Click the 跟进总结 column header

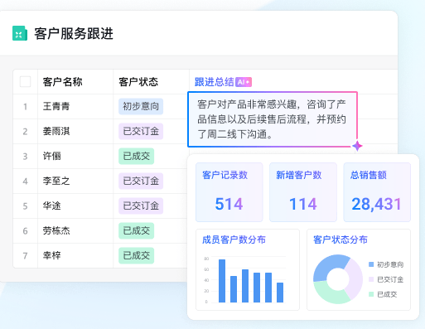click(x=215, y=82)
